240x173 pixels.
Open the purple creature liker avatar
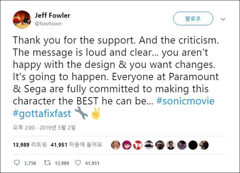coord(182,145)
